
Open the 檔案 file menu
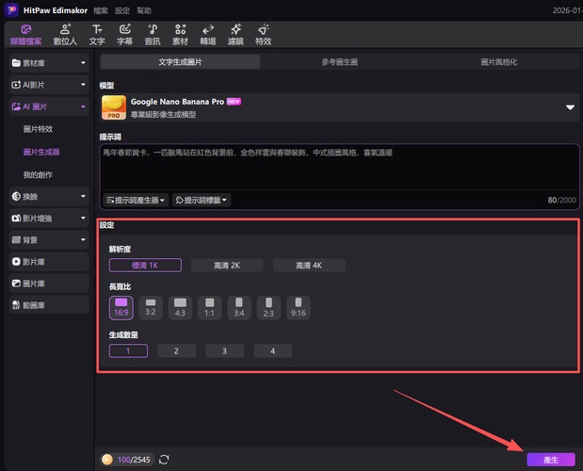(101, 10)
